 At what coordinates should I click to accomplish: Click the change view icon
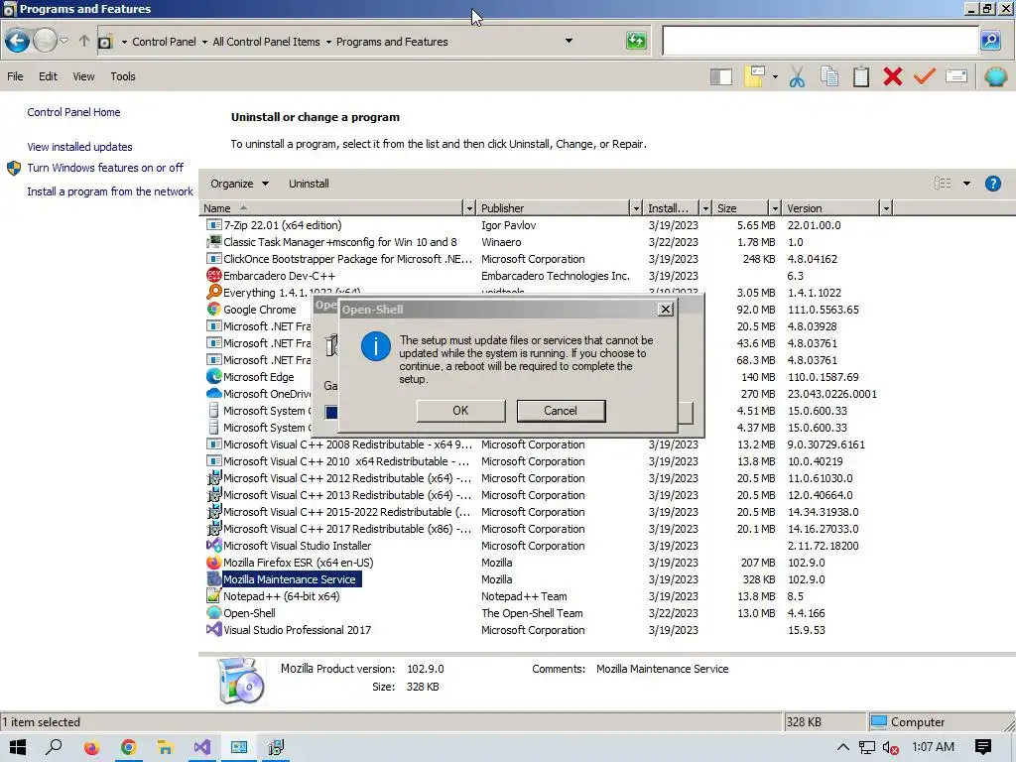pos(943,184)
